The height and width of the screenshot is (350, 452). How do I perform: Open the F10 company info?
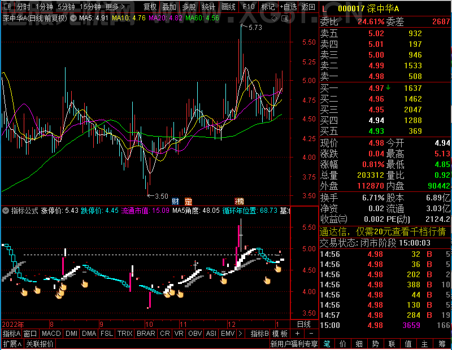coord(249,7)
